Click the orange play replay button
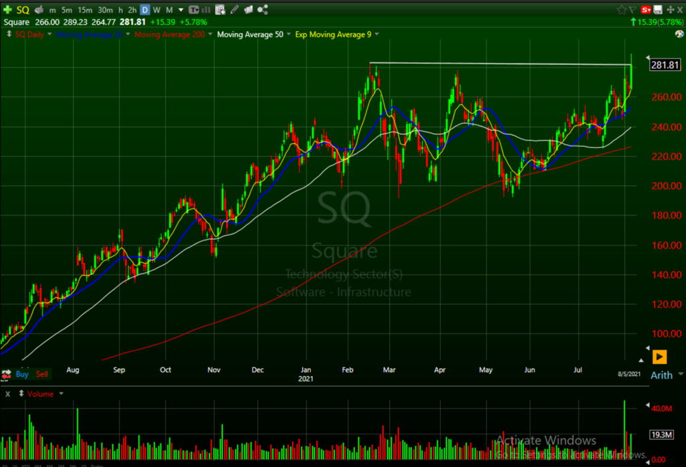The height and width of the screenshot is (467, 686). pos(659,357)
